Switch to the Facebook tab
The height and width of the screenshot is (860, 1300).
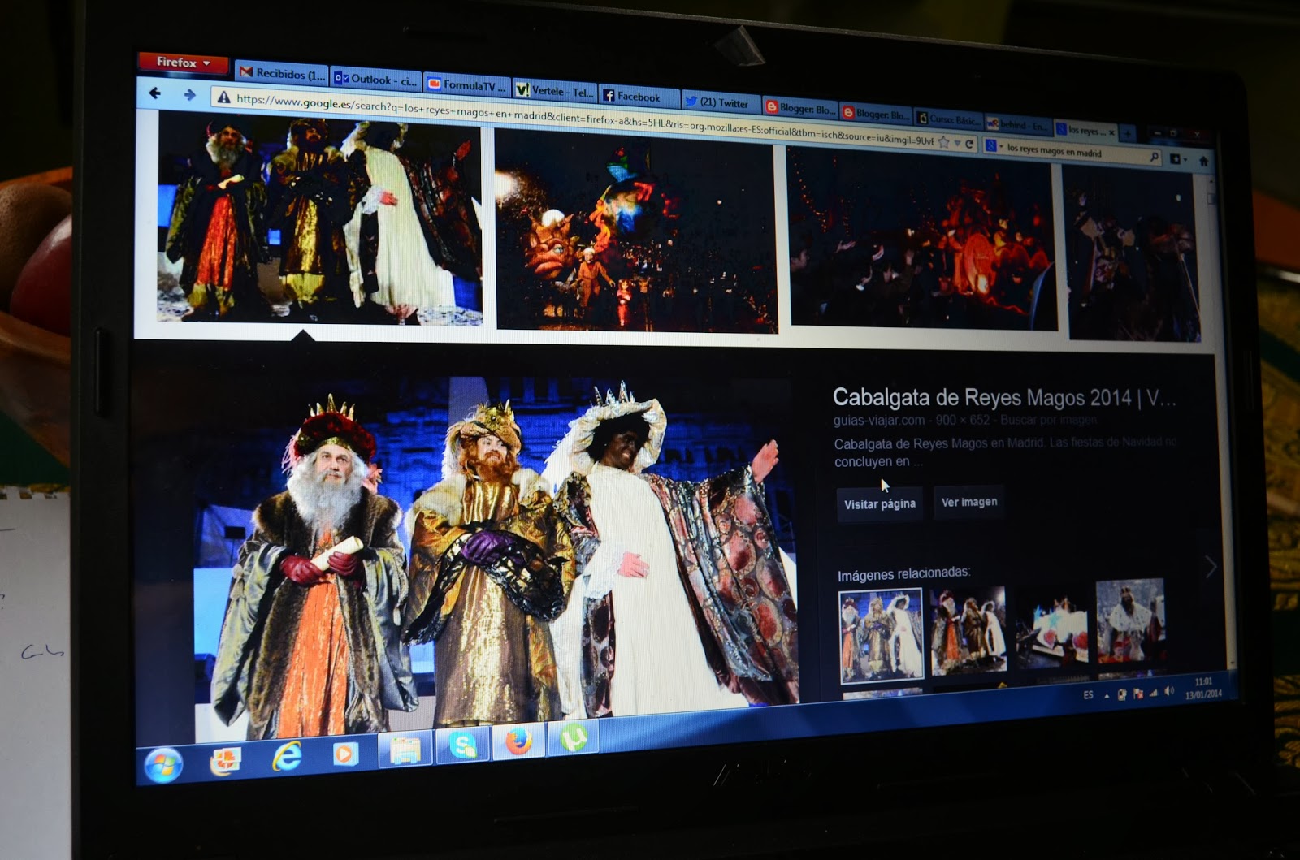pyautogui.click(x=639, y=97)
